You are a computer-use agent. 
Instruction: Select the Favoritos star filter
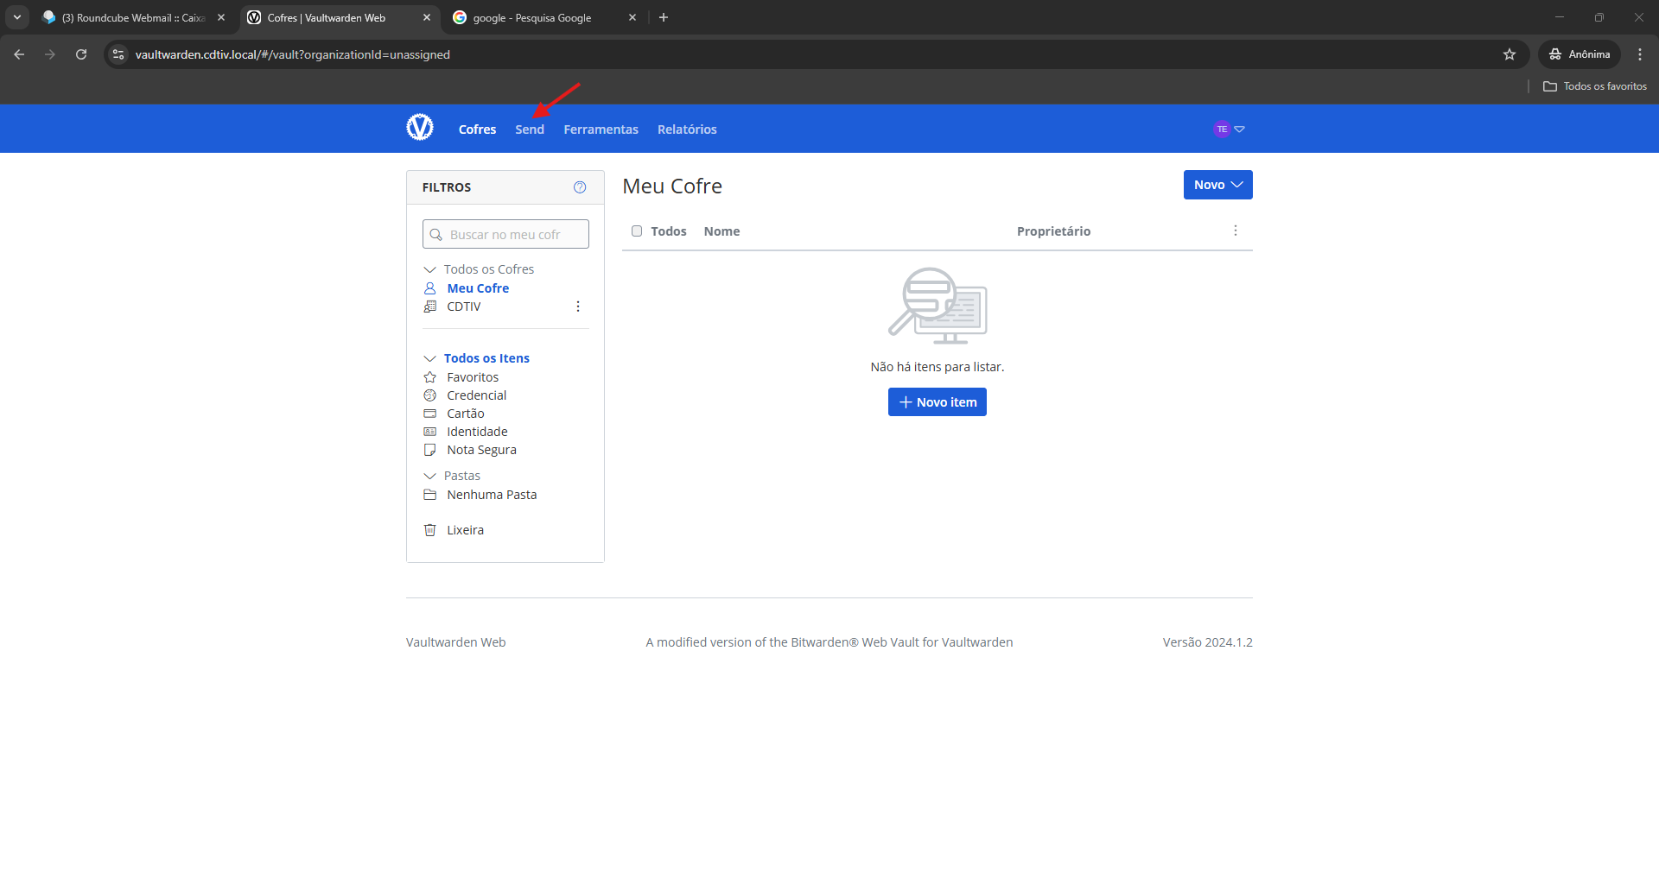[x=430, y=377]
